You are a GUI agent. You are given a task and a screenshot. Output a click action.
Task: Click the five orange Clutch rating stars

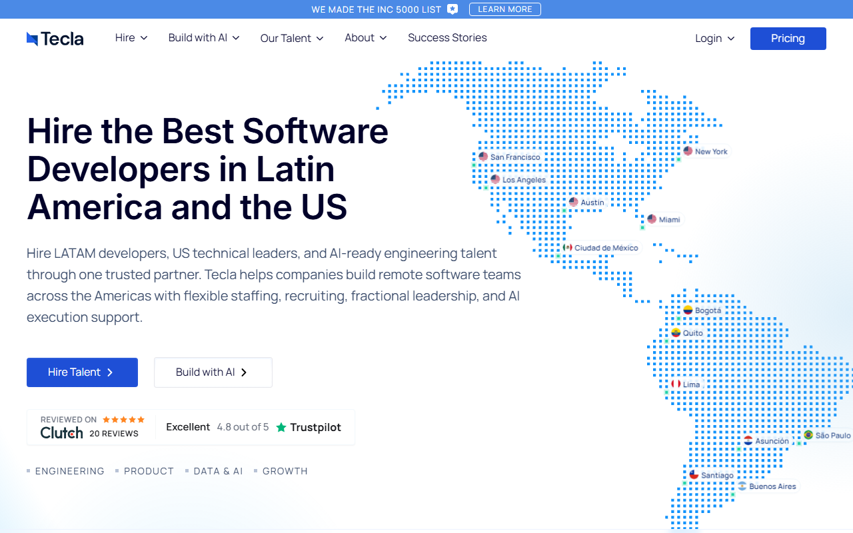(x=123, y=420)
